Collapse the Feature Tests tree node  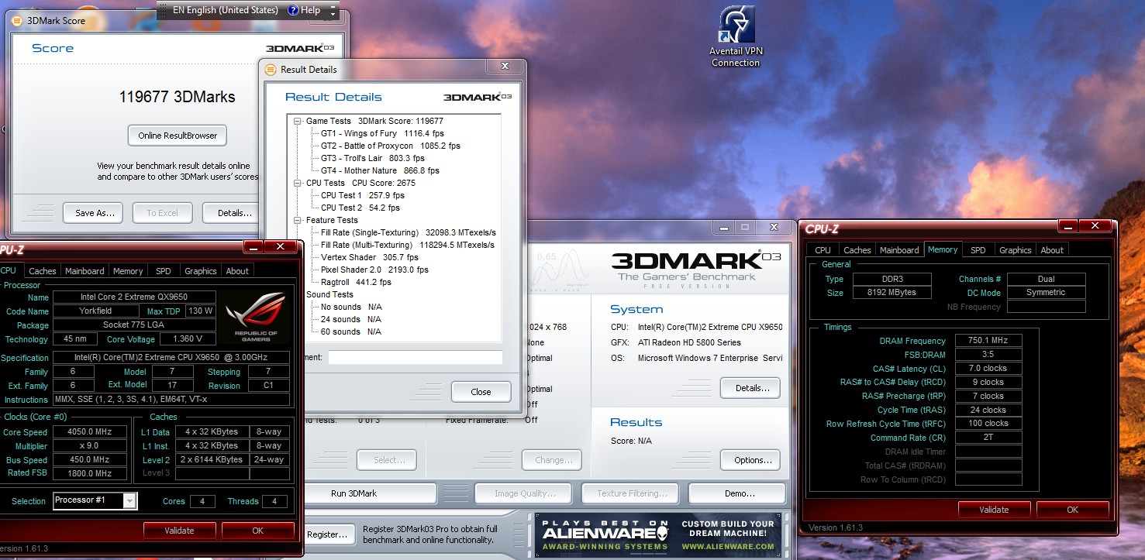click(x=298, y=220)
